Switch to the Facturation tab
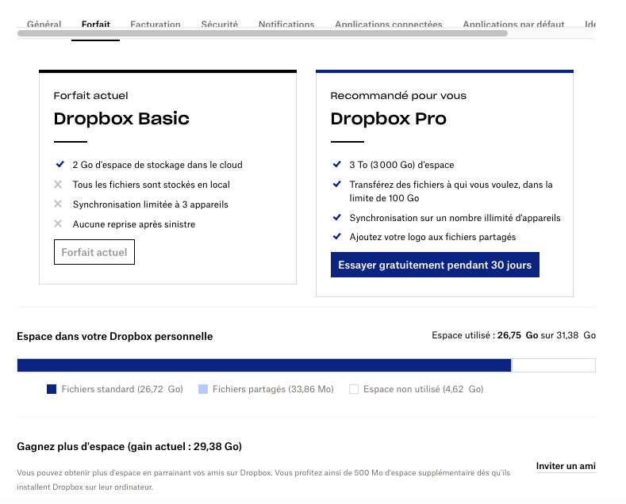Viewport: 626px width, 504px height. (156, 24)
